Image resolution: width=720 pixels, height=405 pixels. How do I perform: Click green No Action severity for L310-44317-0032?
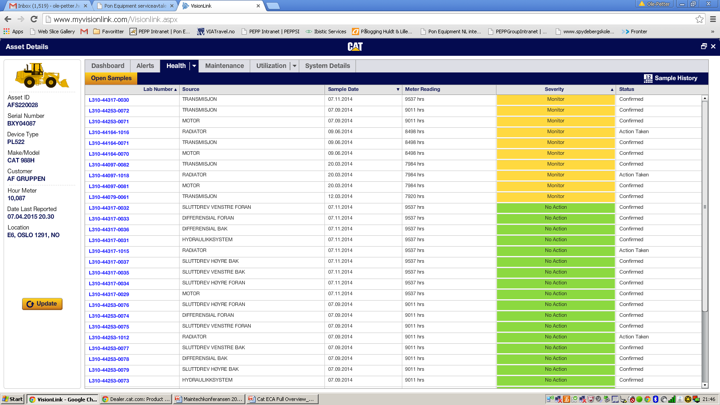(x=556, y=207)
